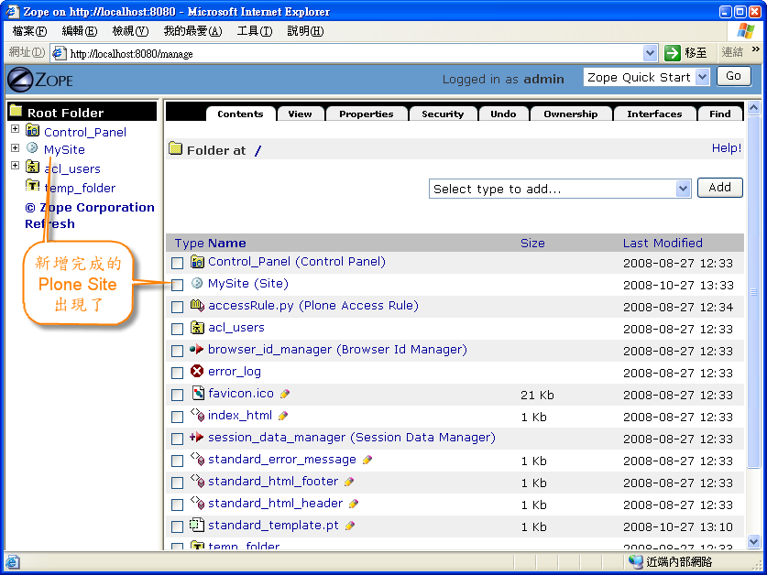
Task: Check the favicon.ico row checkbox
Action: click(x=177, y=395)
